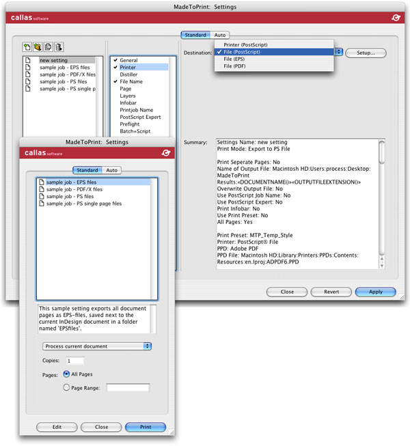This screenshot has width=410, height=446.
Task: Click the Revert button
Action: (x=331, y=292)
